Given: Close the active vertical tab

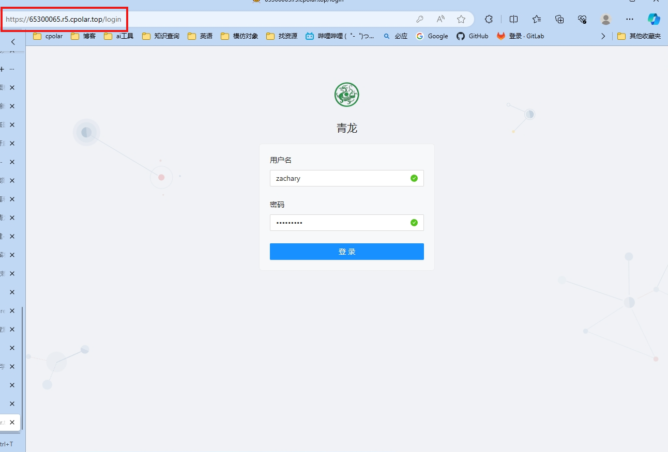Looking at the screenshot, I should pyautogui.click(x=12, y=422).
